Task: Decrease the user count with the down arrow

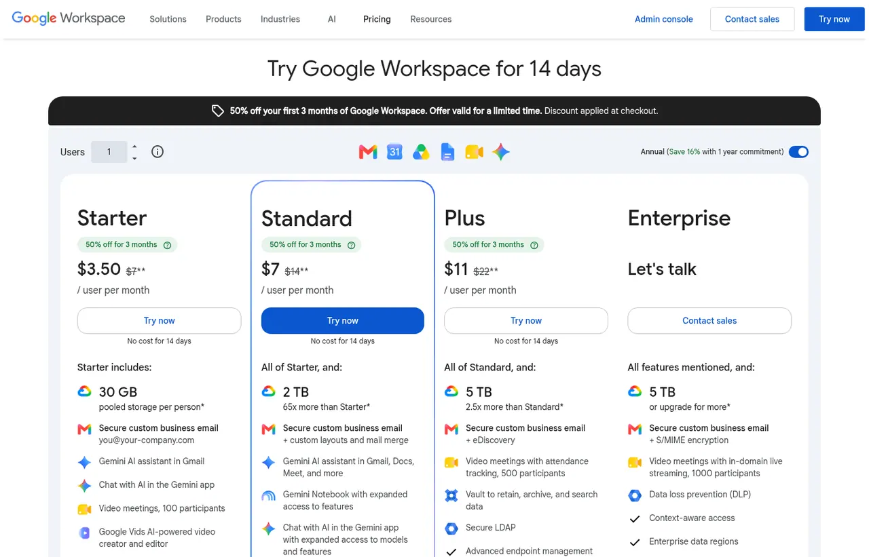Action: [134, 158]
